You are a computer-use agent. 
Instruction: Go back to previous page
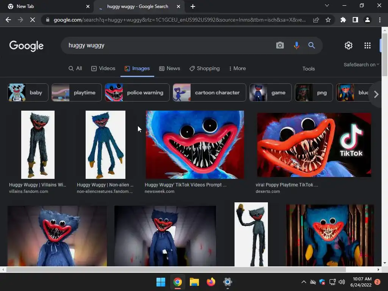point(8,20)
